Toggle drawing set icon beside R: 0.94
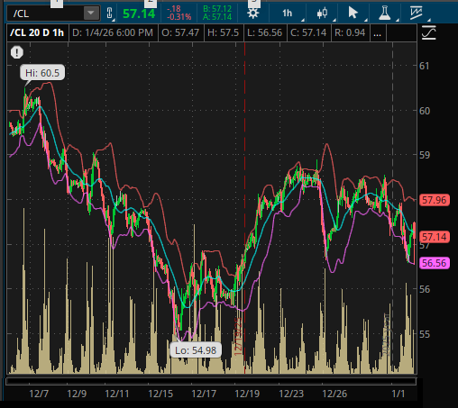 428,32
